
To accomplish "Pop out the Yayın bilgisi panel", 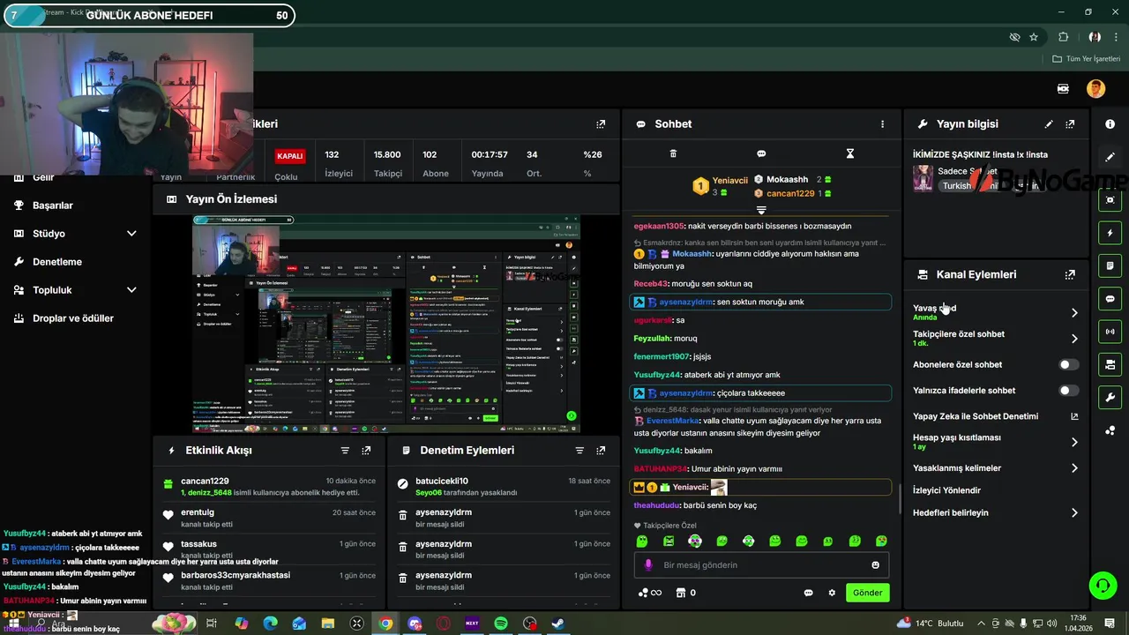I will click(1070, 124).
